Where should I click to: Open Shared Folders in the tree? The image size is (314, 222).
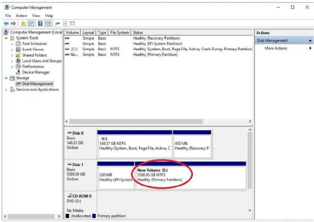coord(34,55)
